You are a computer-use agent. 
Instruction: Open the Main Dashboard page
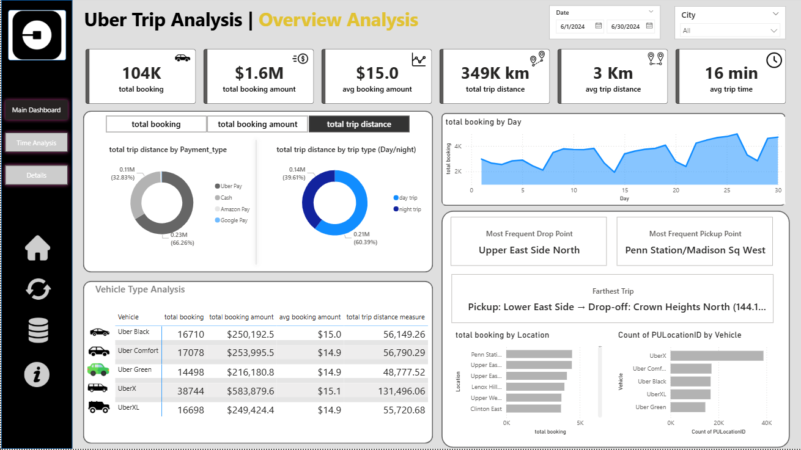[37, 110]
